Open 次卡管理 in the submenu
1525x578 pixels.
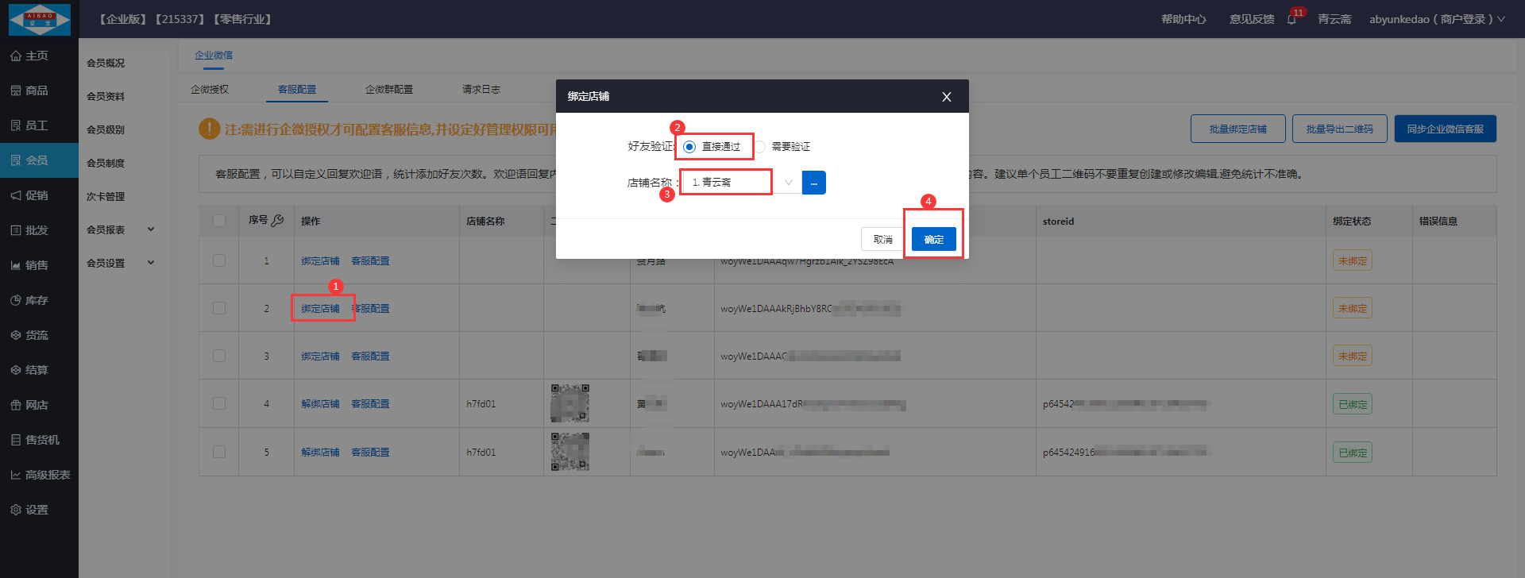coord(106,196)
